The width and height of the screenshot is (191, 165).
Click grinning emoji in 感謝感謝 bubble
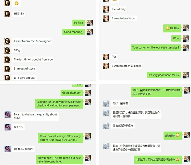[x=178, y=135]
